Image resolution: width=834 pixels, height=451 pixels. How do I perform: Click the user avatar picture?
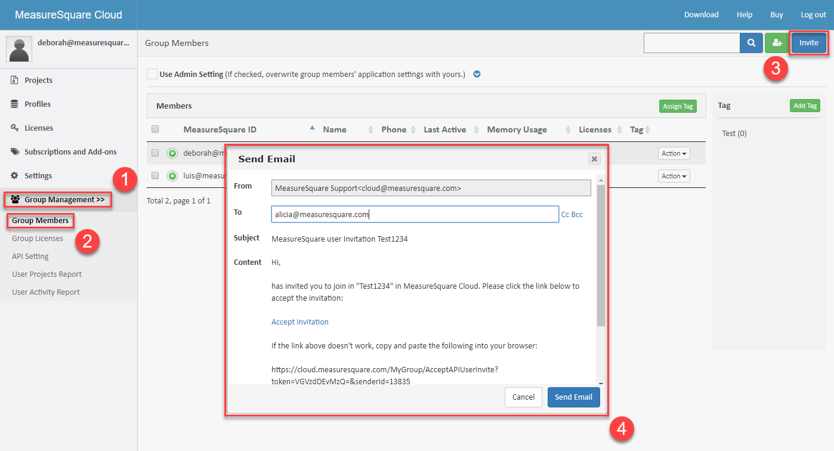(x=19, y=48)
